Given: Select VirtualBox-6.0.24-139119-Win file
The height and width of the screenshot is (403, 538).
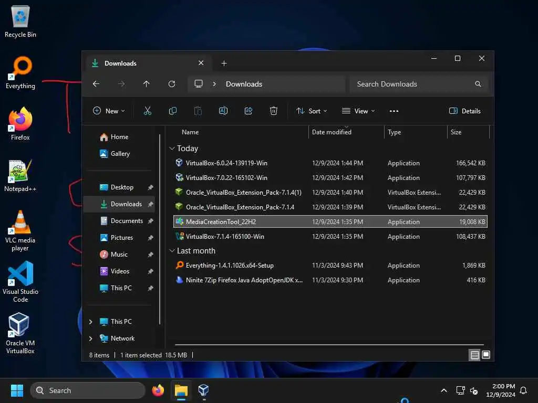Looking at the screenshot, I should coord(330,163).
